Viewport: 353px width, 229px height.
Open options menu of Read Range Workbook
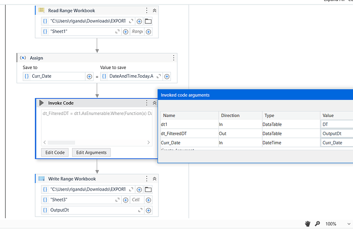[147, 10]
